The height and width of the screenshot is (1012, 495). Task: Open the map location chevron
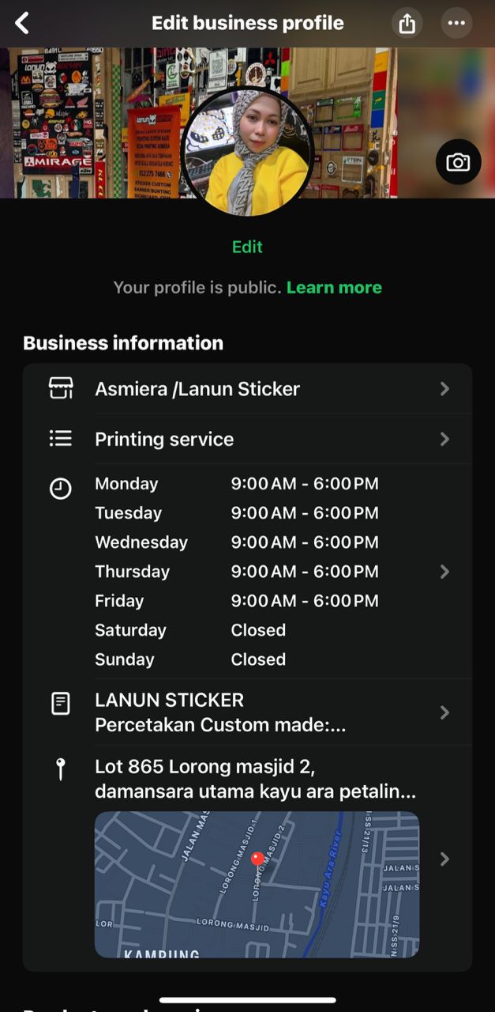pyautogui.click(x=444, y=859)
